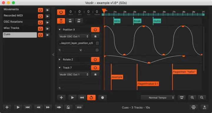Toggle power for Rotate Z track
This screenshot has width=212, height=113.
tap(95, 60)
